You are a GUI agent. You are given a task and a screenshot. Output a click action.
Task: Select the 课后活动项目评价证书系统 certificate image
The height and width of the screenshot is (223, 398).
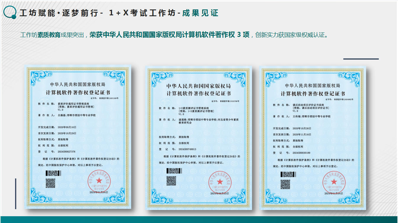pos(313,138)
